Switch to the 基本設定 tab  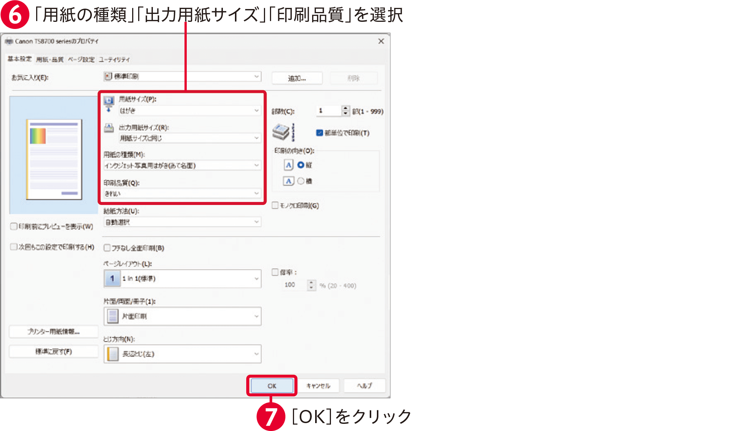point(20,59)
